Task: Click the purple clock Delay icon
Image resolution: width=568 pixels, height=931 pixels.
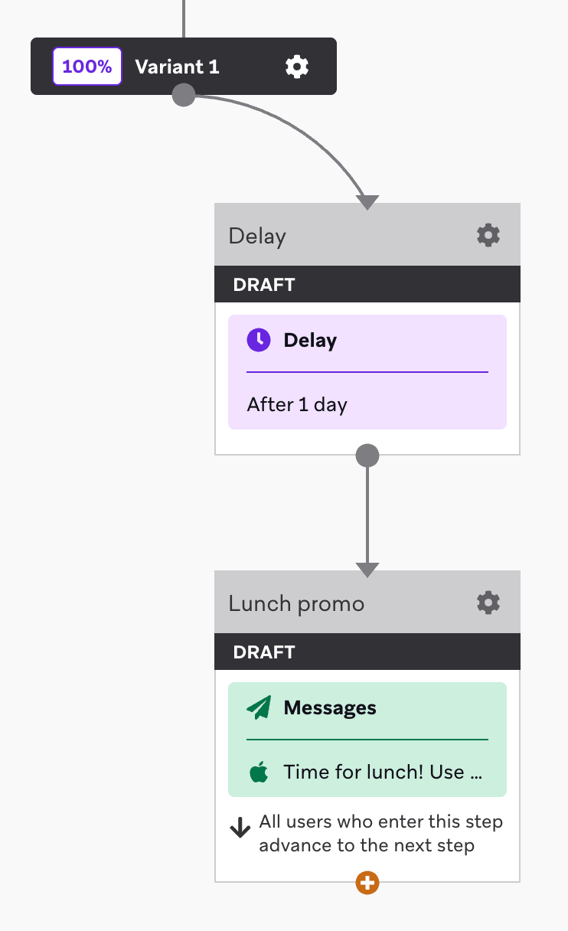Action: (x=259, y=340)
